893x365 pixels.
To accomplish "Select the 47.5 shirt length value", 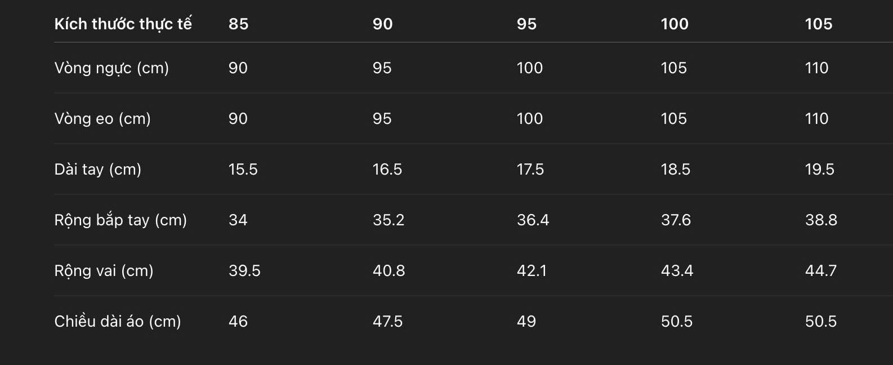I will 387,321.
